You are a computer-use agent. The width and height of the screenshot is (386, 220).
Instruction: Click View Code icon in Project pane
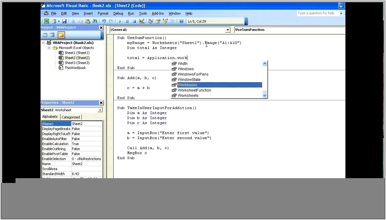[x=45, y=35]
